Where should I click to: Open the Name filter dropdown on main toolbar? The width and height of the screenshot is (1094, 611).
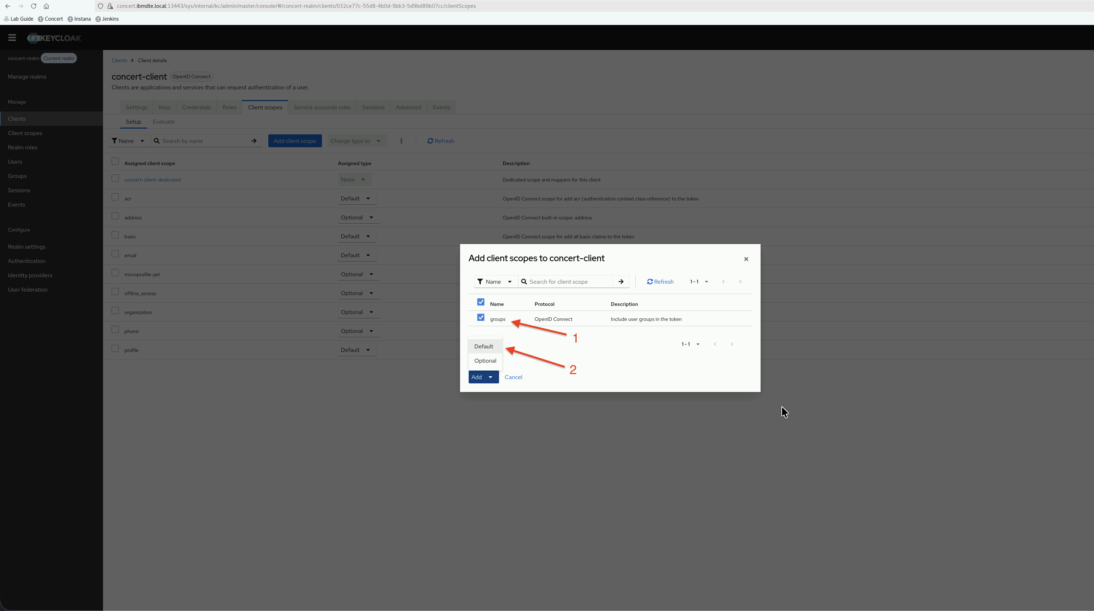[x=129, y=141]
